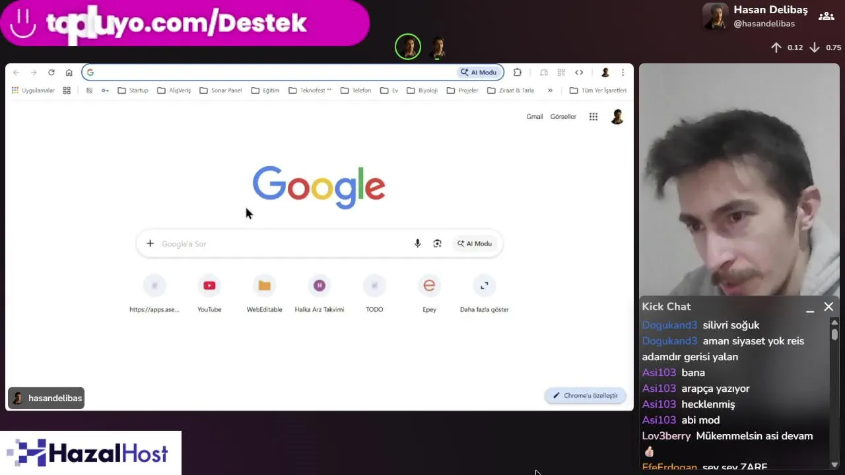
Task: Select the second participant avatar without ring
Action: click(x=438, y=47)
